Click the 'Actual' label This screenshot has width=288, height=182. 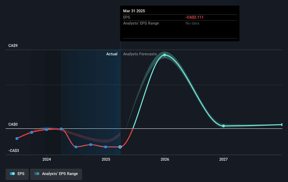click(x=112, y=54)
